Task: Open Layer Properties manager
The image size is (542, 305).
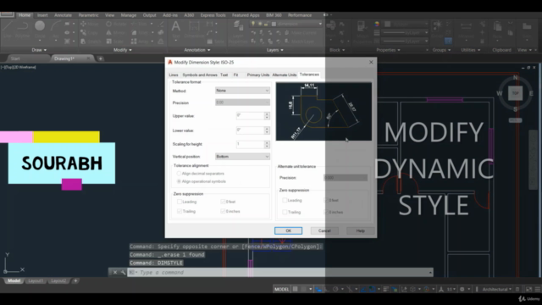Action: click(x=238, y=32)
